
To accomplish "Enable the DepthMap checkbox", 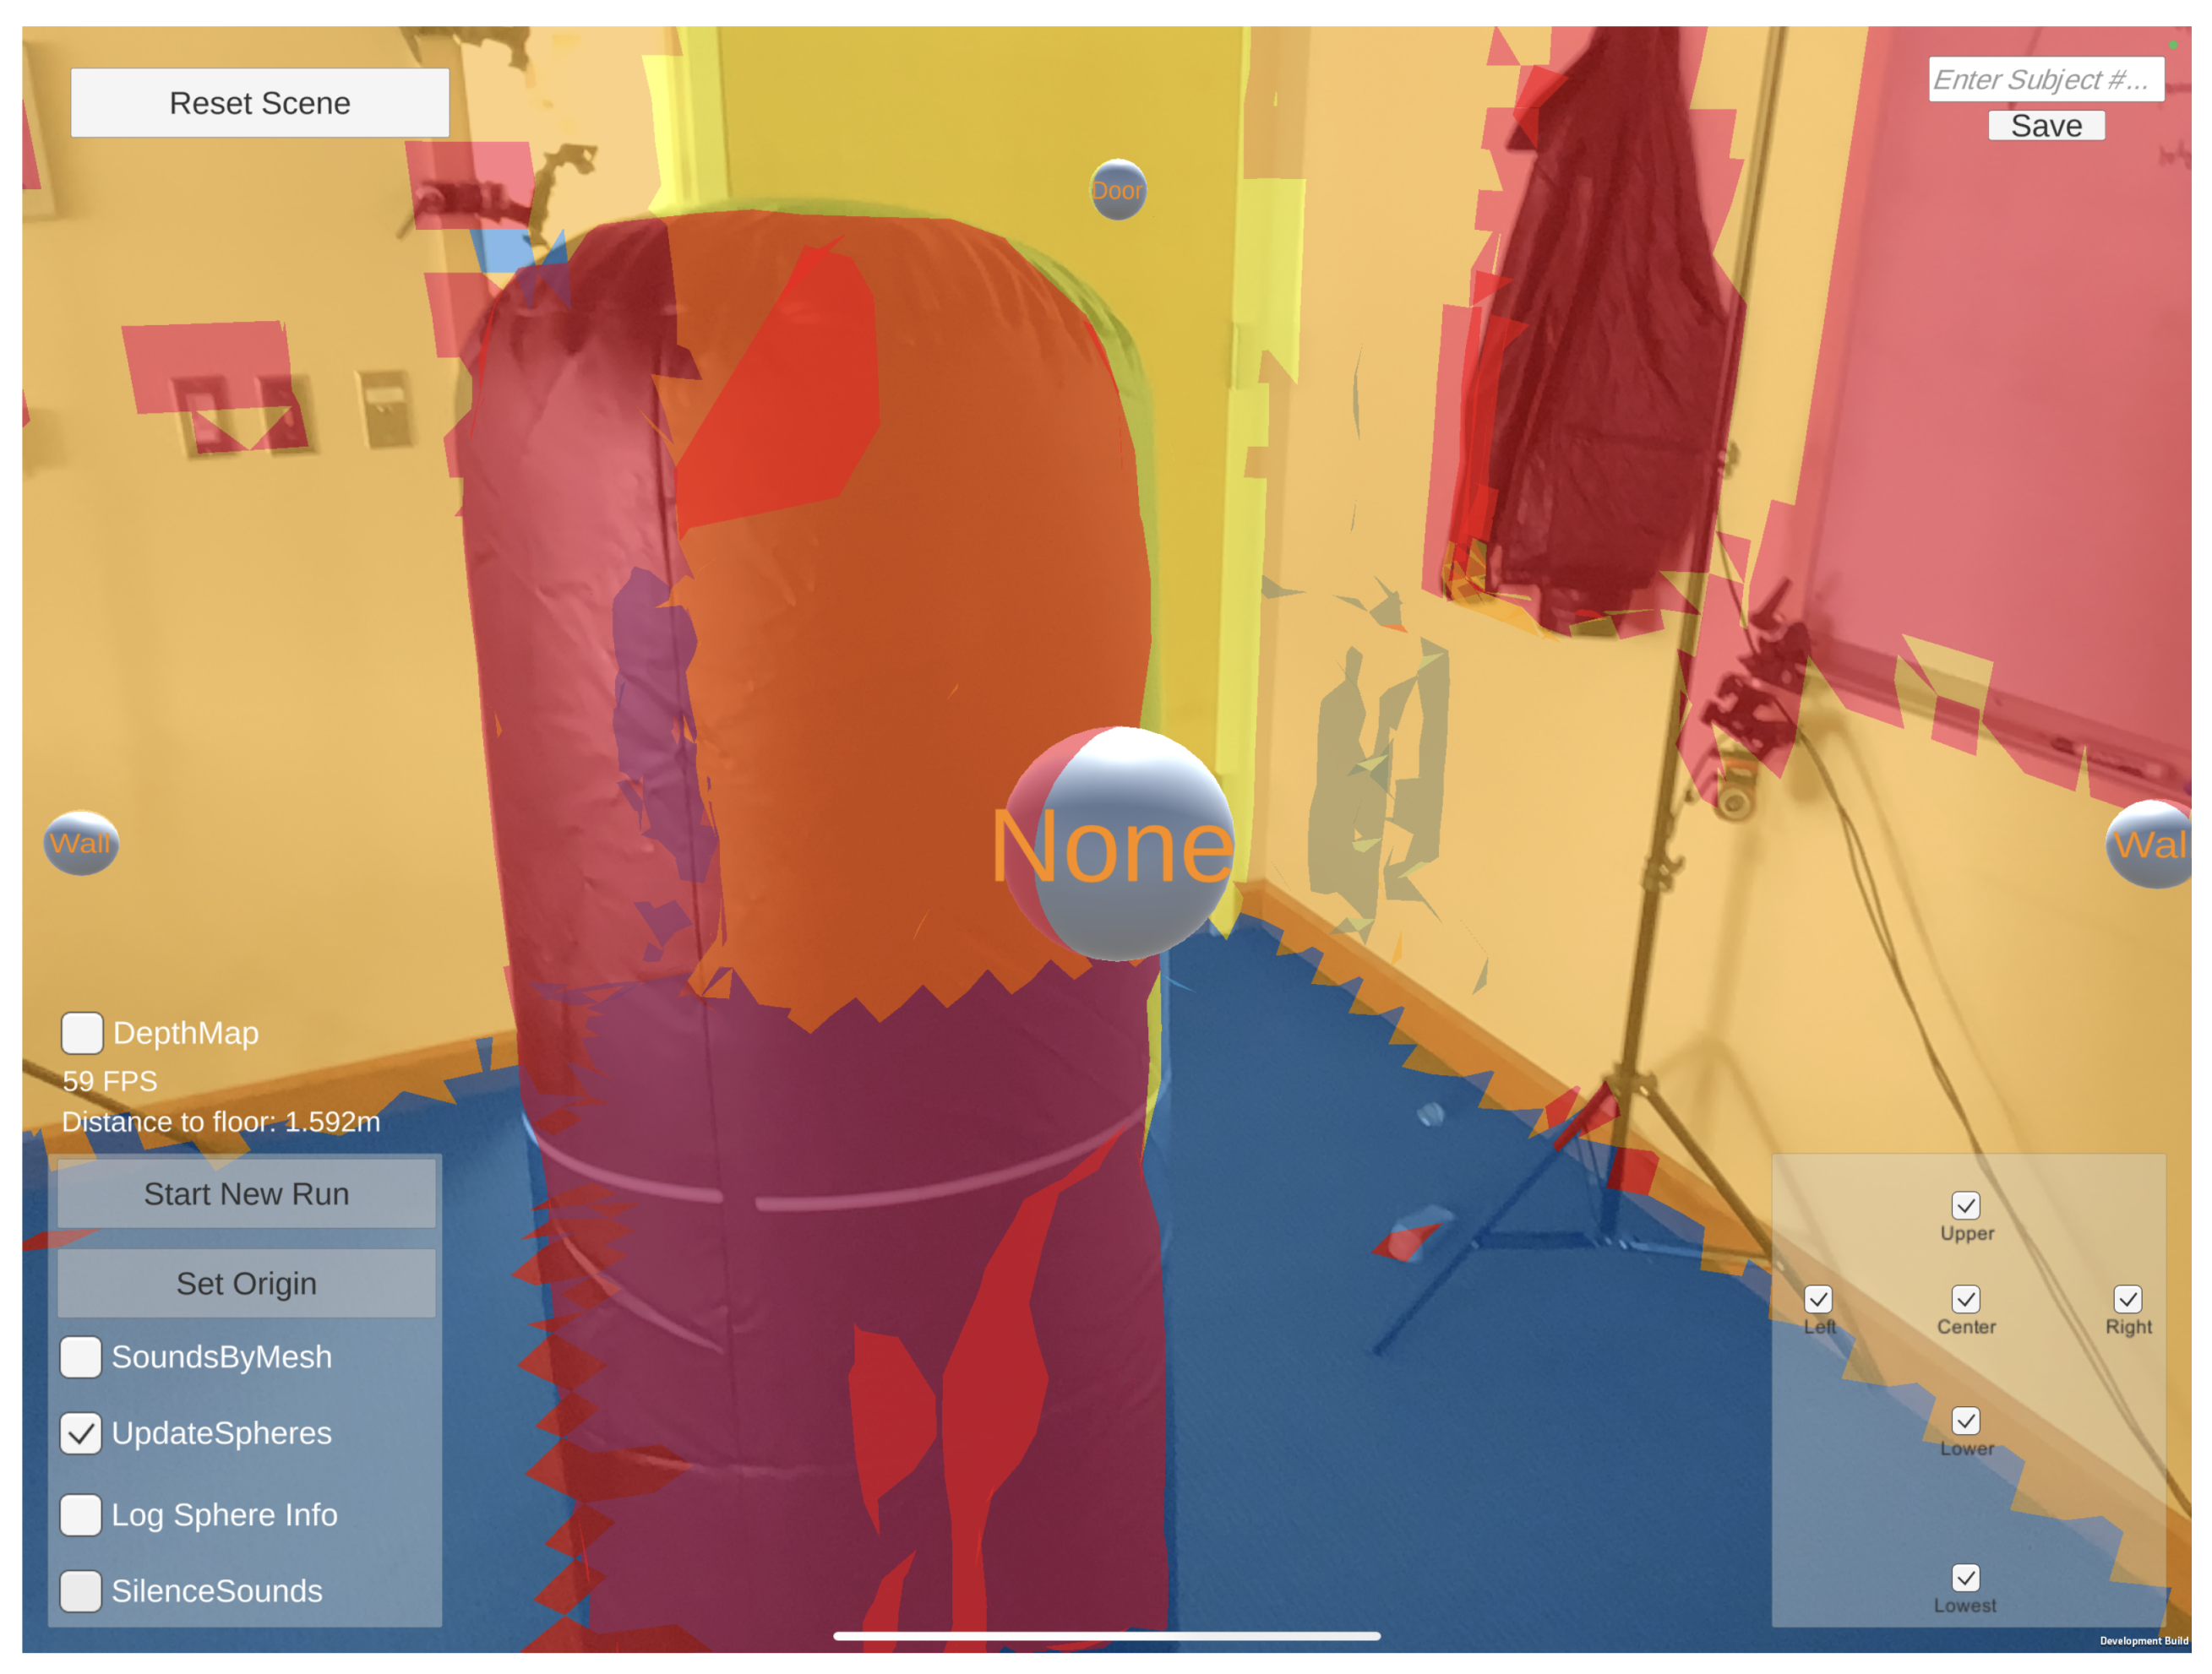I will coord(82,1032).
